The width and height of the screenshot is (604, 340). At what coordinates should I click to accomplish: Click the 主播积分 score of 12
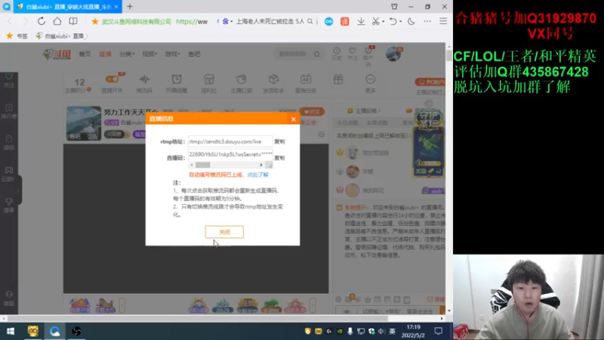79,85
